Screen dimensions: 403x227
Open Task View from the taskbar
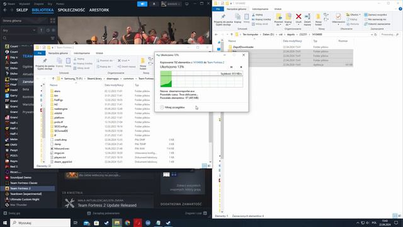pyautogui.click(x=76, y=223)
